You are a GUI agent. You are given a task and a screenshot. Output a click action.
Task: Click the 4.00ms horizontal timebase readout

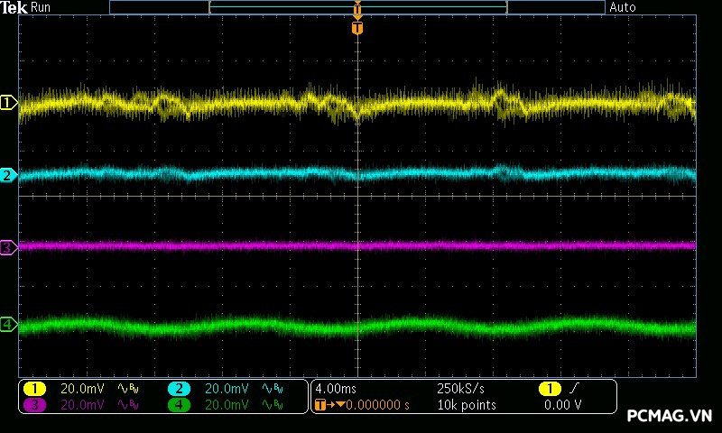click(334, 389)
